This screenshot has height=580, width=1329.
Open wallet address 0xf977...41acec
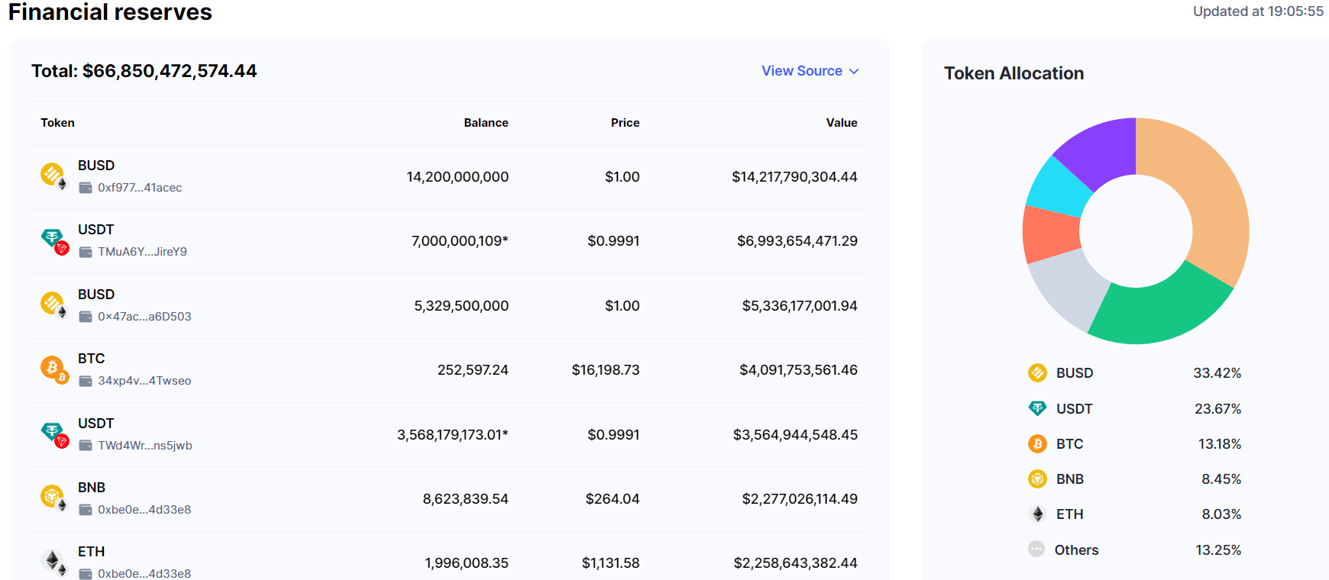click(x=140, y=188)
